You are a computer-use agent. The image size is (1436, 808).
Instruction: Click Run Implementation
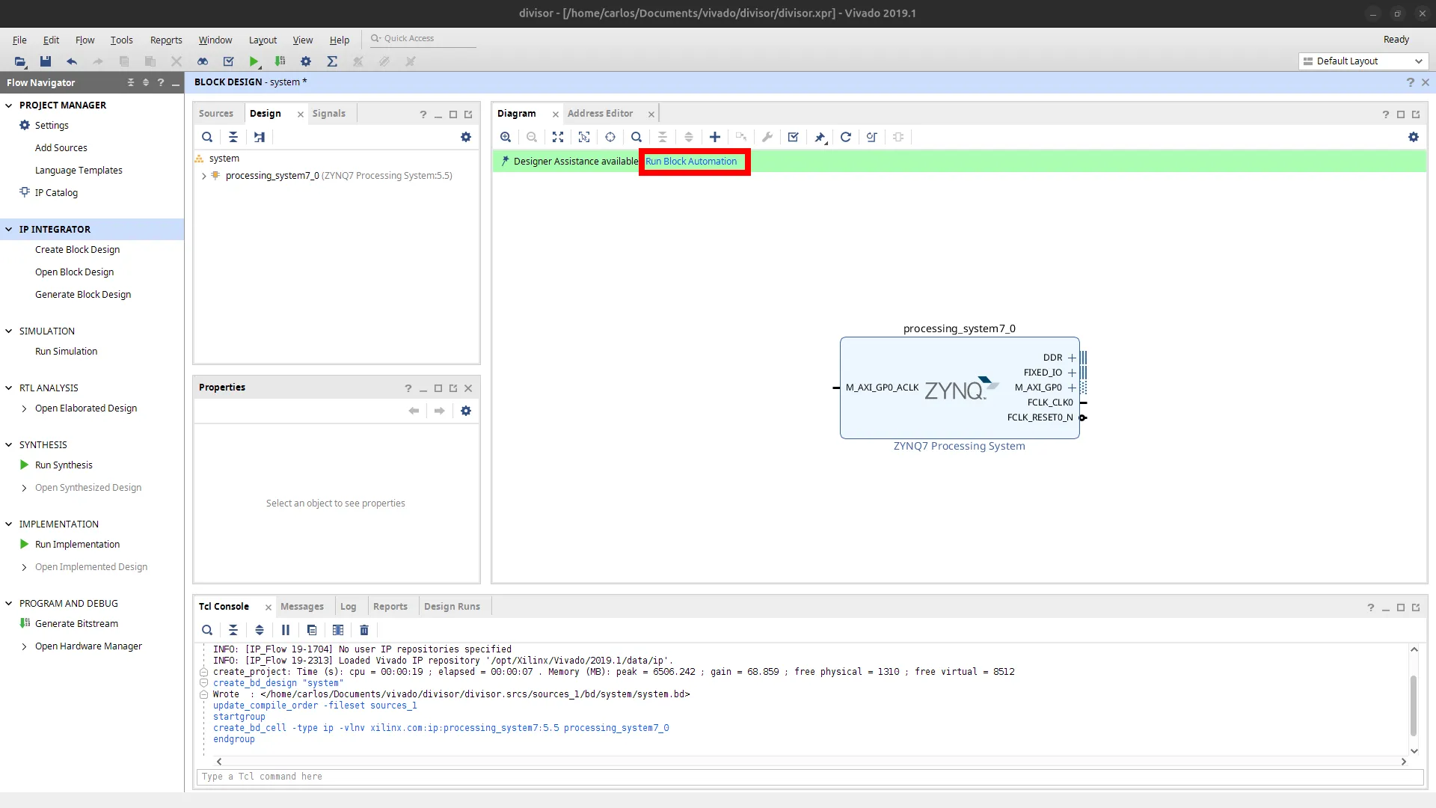point(77,545)
